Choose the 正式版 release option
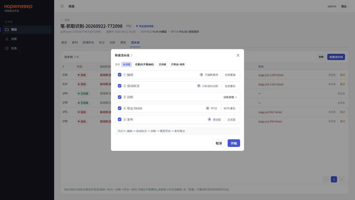 229,120
